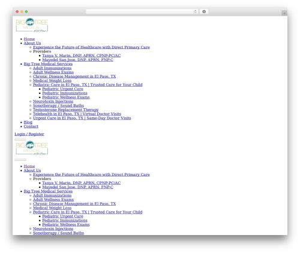Open second Mayedel San Jose provider link
Viewport: 300px width, 253px height.
(77, 187)
